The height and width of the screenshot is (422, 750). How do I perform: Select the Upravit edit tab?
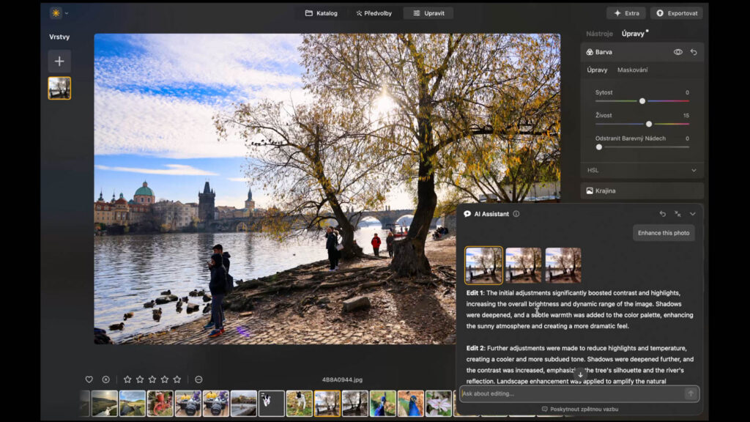click(x=428, y=13)
